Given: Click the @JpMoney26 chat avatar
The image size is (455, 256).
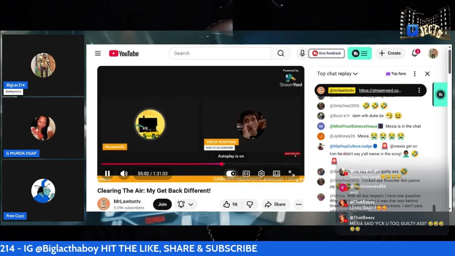Looking at the screenshot, I should pos(321,136).
